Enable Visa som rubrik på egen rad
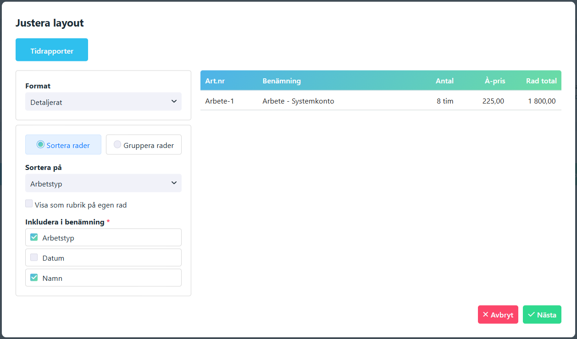This screenshot has height=339, width=577. pos(29,204)
